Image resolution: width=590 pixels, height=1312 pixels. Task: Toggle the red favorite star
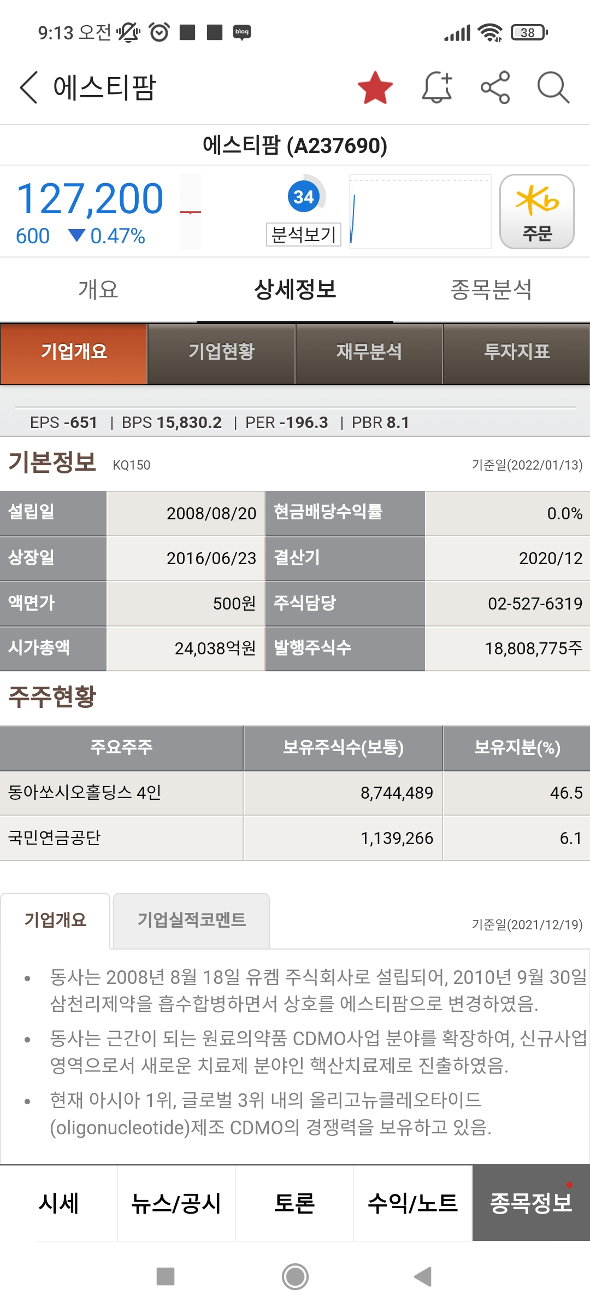[x=375, y=87]
